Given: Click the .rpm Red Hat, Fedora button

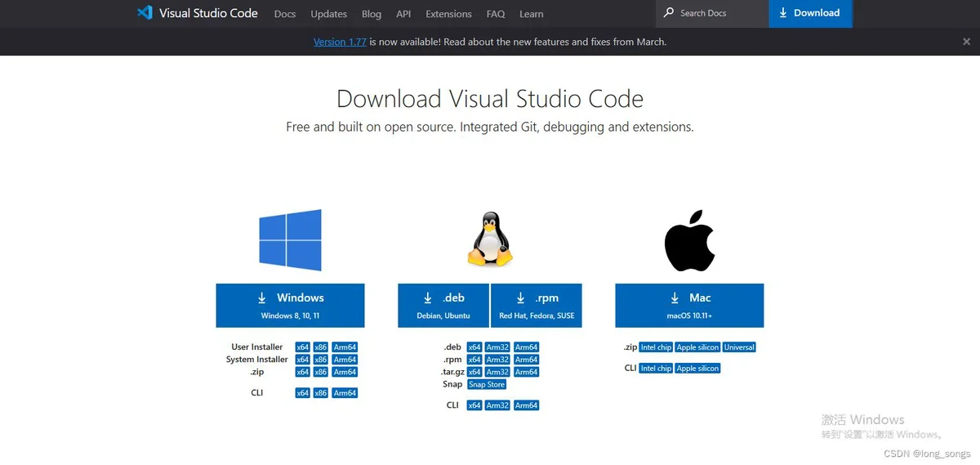Looking at the screenshot, I should point(537,306).
